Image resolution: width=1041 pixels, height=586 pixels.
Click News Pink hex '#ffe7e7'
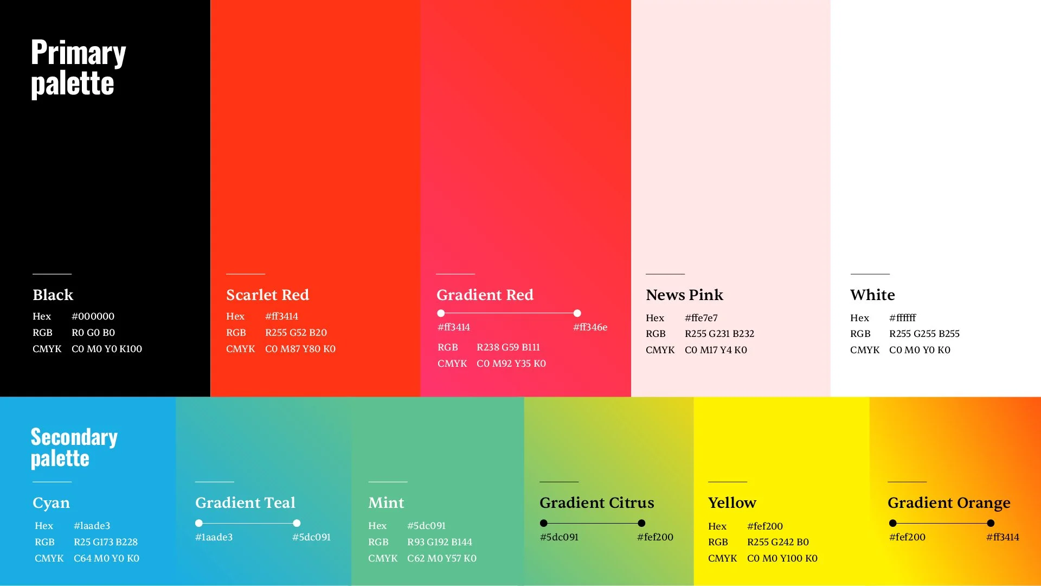point(701,318)
